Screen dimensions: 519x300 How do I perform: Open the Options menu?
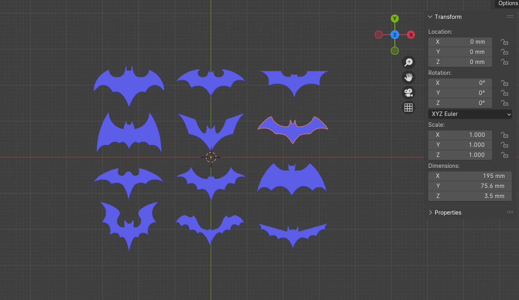pyautogui.click(x=507, y=4)
